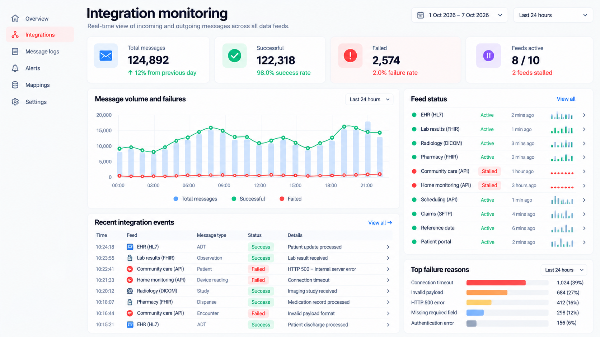Image resolution: width=600 pixels, height=337 pixels.
Task: Click View all in Recent integration events
Action: pyautogui.click(x=380, y=223)
